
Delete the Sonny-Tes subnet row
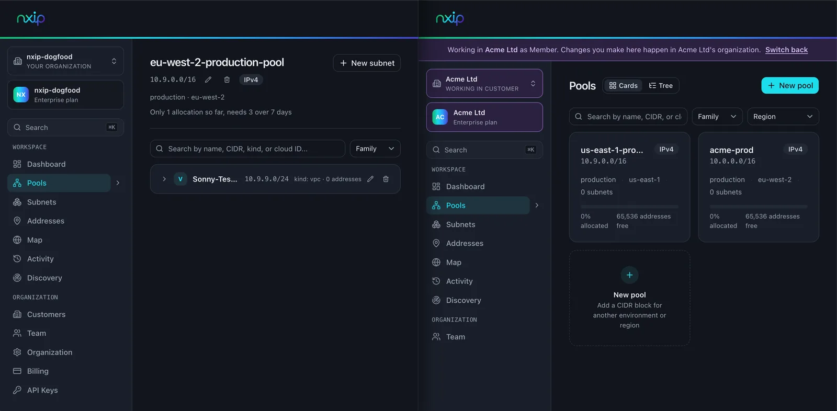[386, 179]
